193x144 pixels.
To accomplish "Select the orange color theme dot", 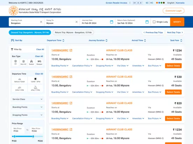I will click(x=157, y=3).
